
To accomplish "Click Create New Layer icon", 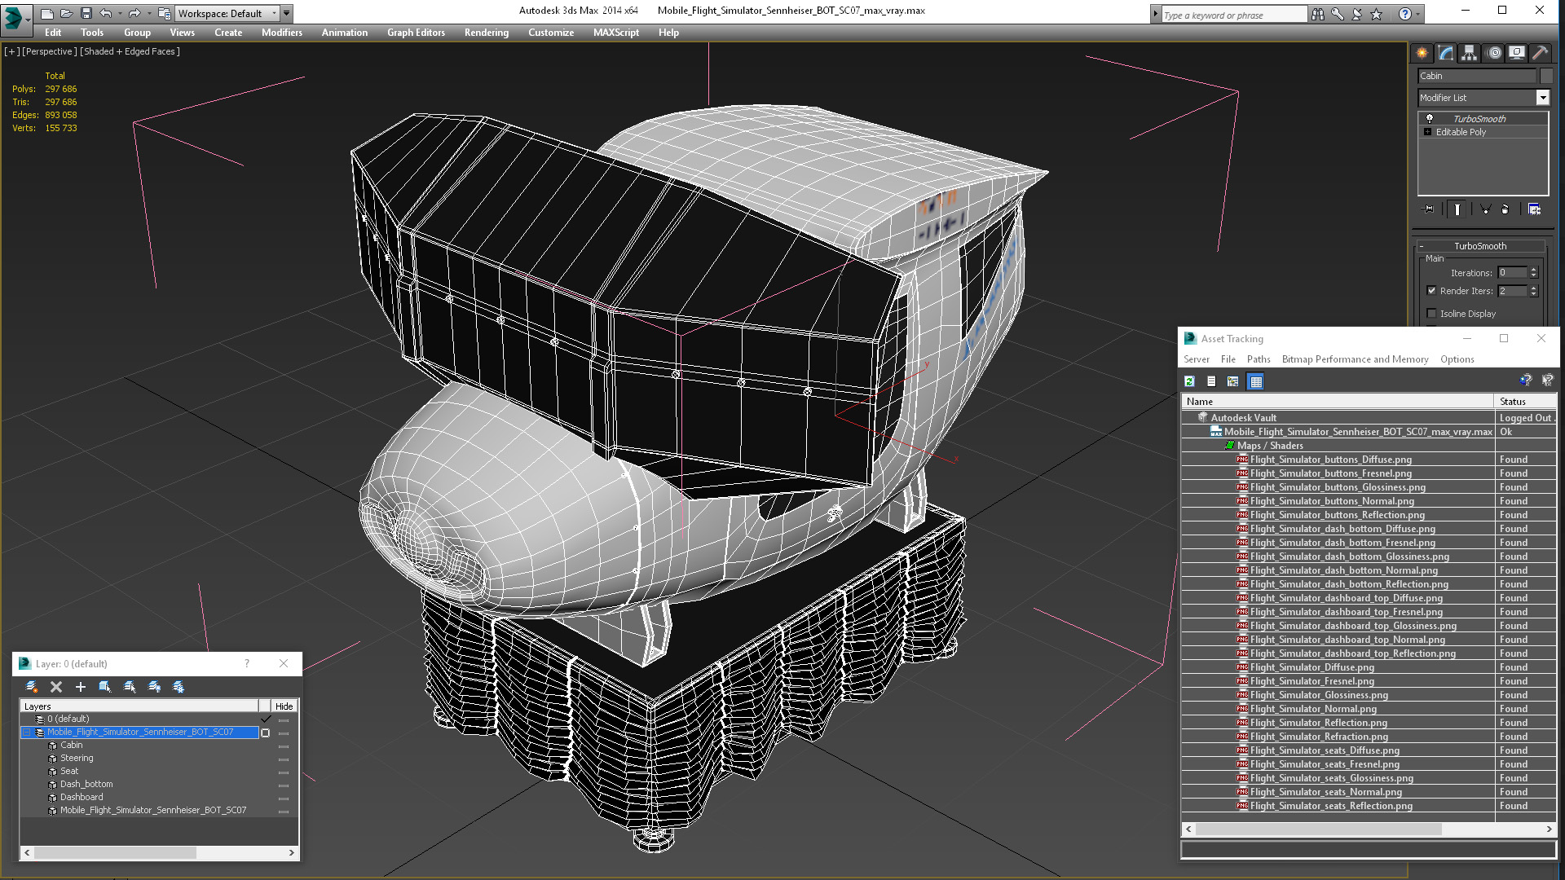I will pos(32,687).
